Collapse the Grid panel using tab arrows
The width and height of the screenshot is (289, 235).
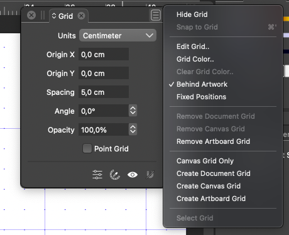[54, 16]
